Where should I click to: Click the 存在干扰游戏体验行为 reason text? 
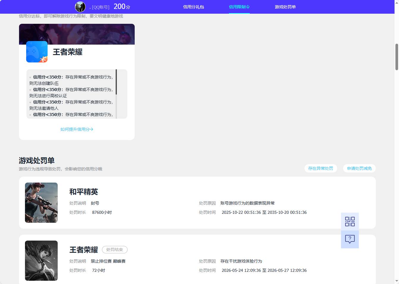click(x=241, y=261)
